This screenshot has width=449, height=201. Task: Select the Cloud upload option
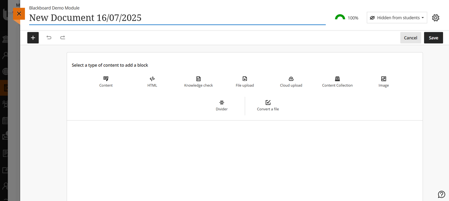click(291, 82)
